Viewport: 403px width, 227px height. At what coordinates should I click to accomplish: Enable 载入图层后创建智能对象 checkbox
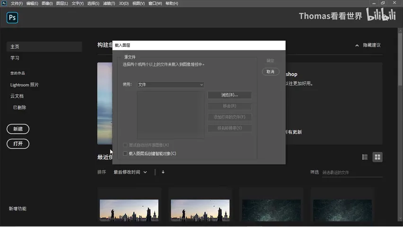(x=125, y=154)
